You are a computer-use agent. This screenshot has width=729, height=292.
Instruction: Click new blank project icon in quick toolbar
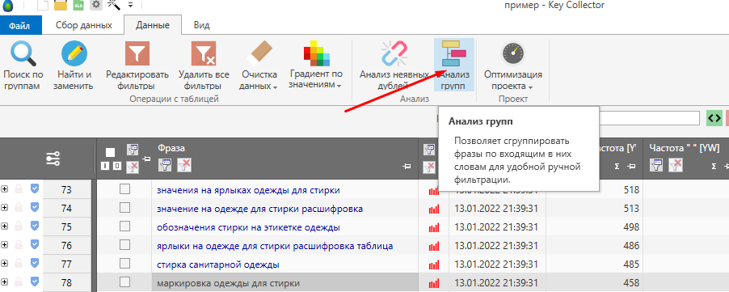(x=42, y=5)
